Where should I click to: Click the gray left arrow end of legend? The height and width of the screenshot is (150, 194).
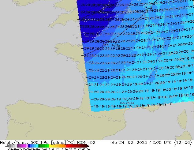click(7, 146)
